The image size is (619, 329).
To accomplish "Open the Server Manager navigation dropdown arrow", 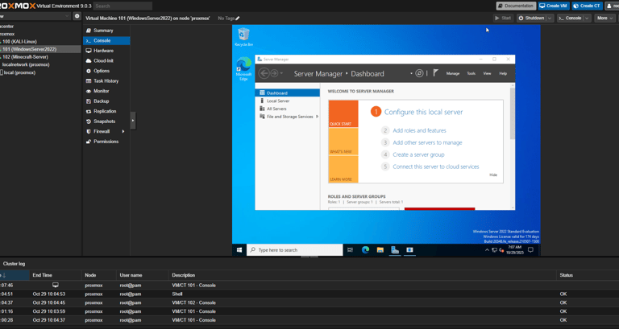I will (411, 74).
